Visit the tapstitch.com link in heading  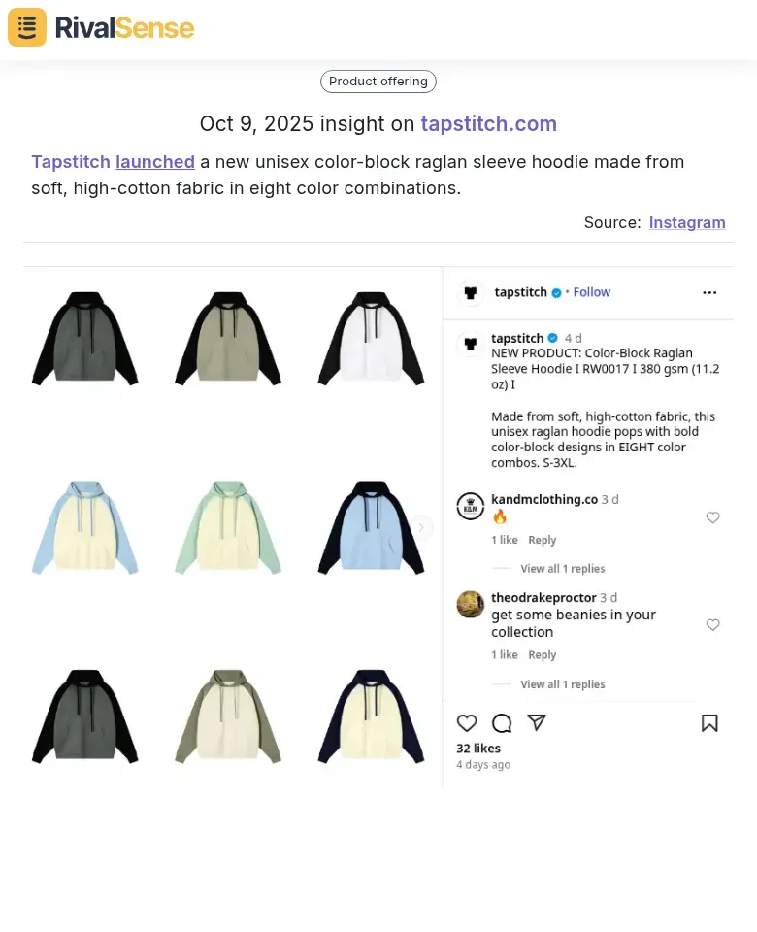(488, 124)
